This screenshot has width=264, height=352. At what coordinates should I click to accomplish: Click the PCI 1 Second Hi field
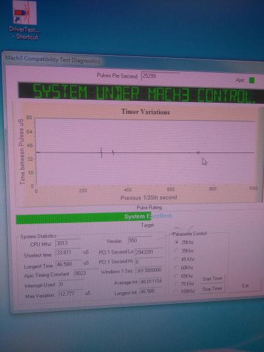click(149, 262)
